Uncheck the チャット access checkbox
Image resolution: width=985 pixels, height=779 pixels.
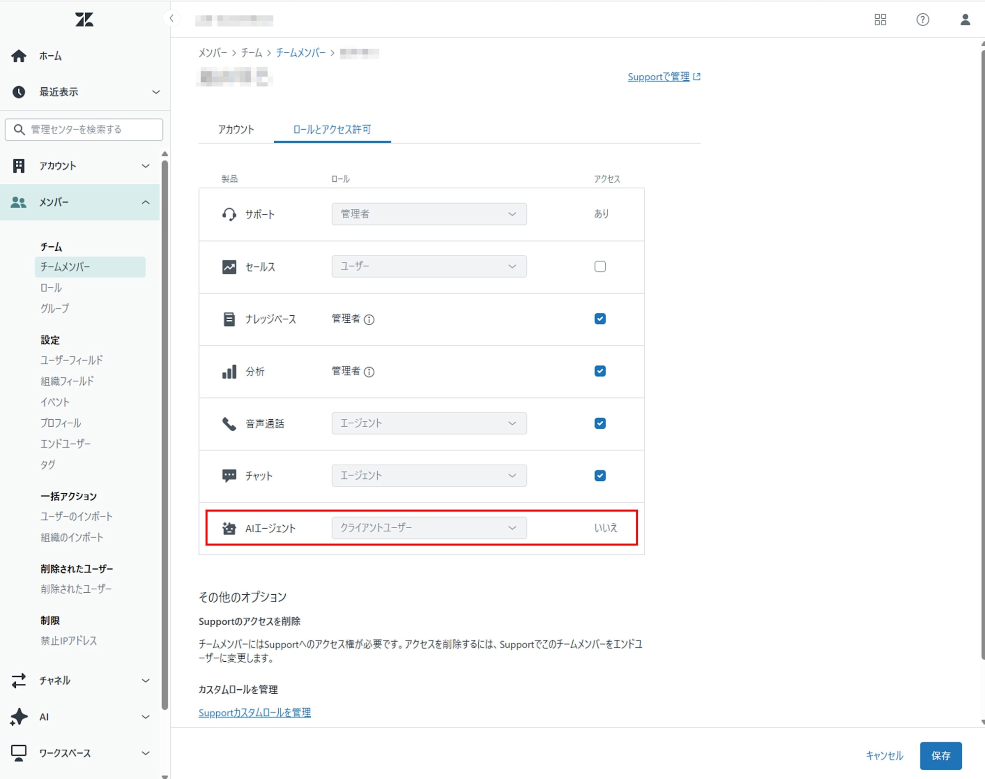coord(599,475)
